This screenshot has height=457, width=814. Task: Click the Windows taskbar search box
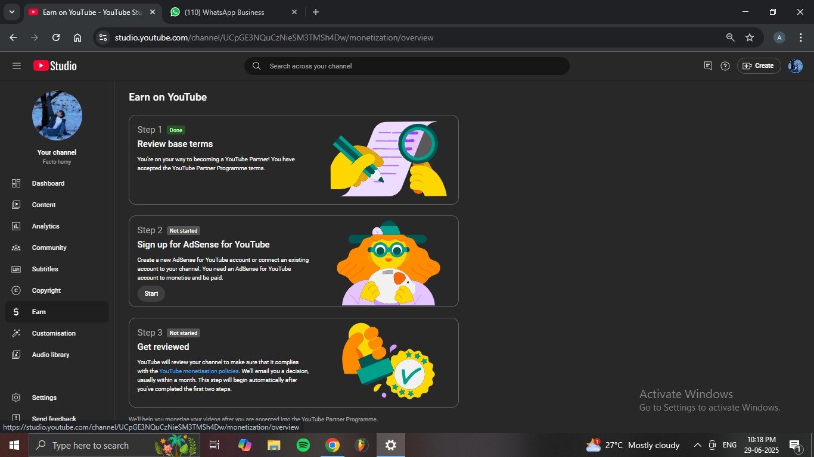(114, 445)
